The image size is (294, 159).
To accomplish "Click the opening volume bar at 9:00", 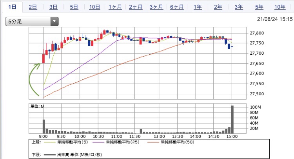I will 44,127.
